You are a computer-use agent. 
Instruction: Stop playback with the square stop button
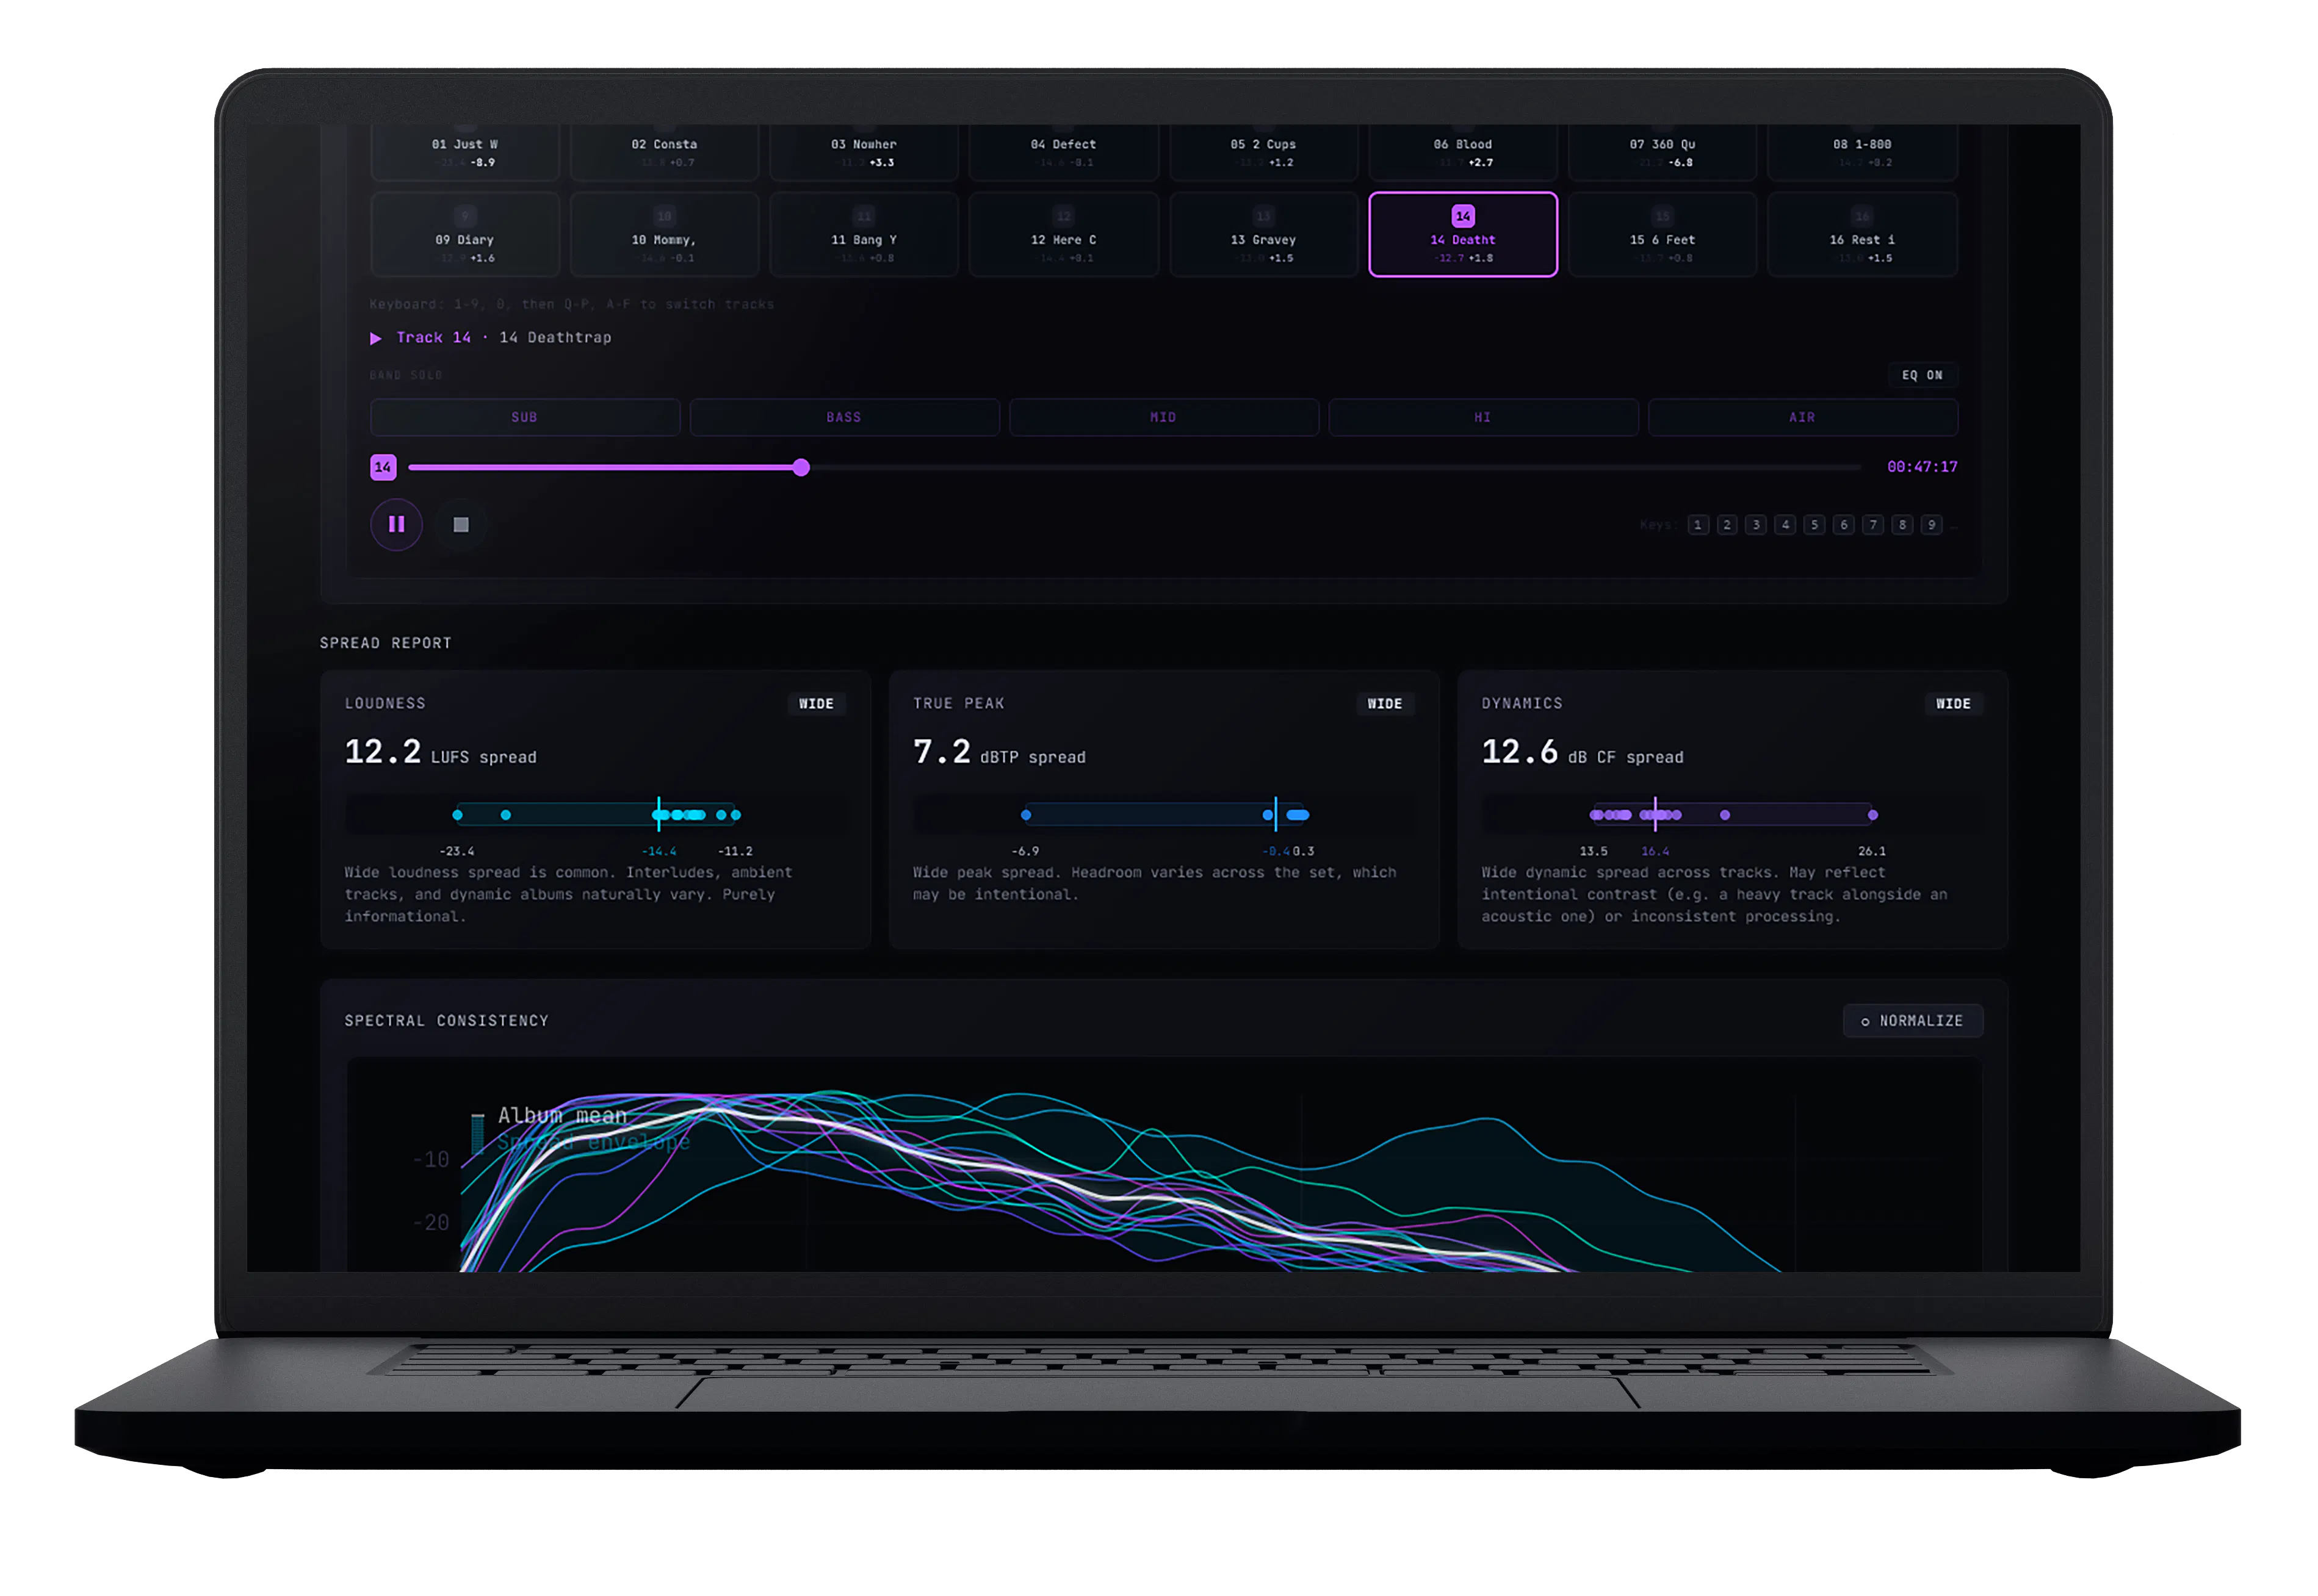click(461, 524)
